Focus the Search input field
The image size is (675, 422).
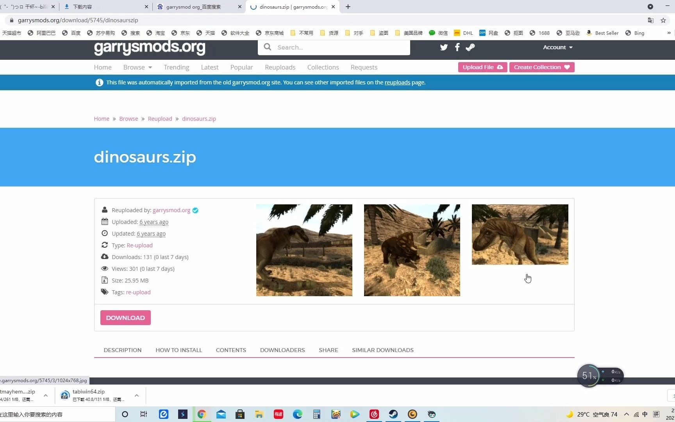pyautogui.click(x=334, y=47)
